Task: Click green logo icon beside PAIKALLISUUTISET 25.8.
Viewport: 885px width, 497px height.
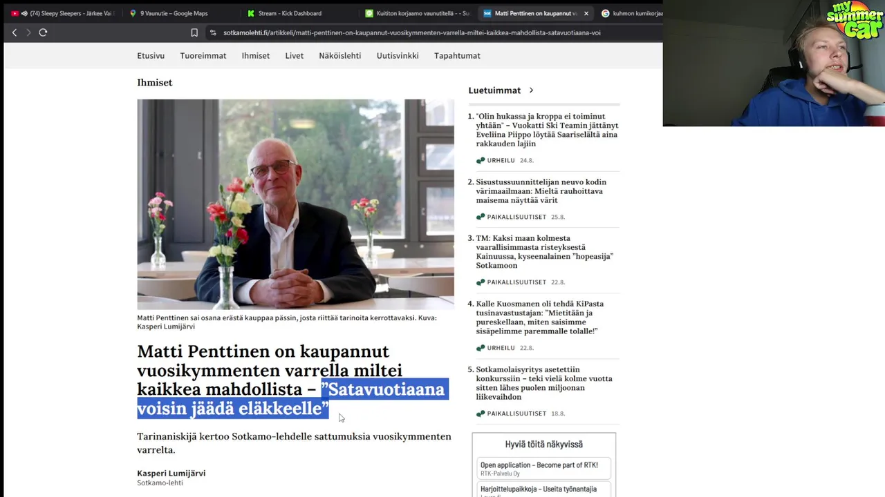Action: (x=481, y=217)
